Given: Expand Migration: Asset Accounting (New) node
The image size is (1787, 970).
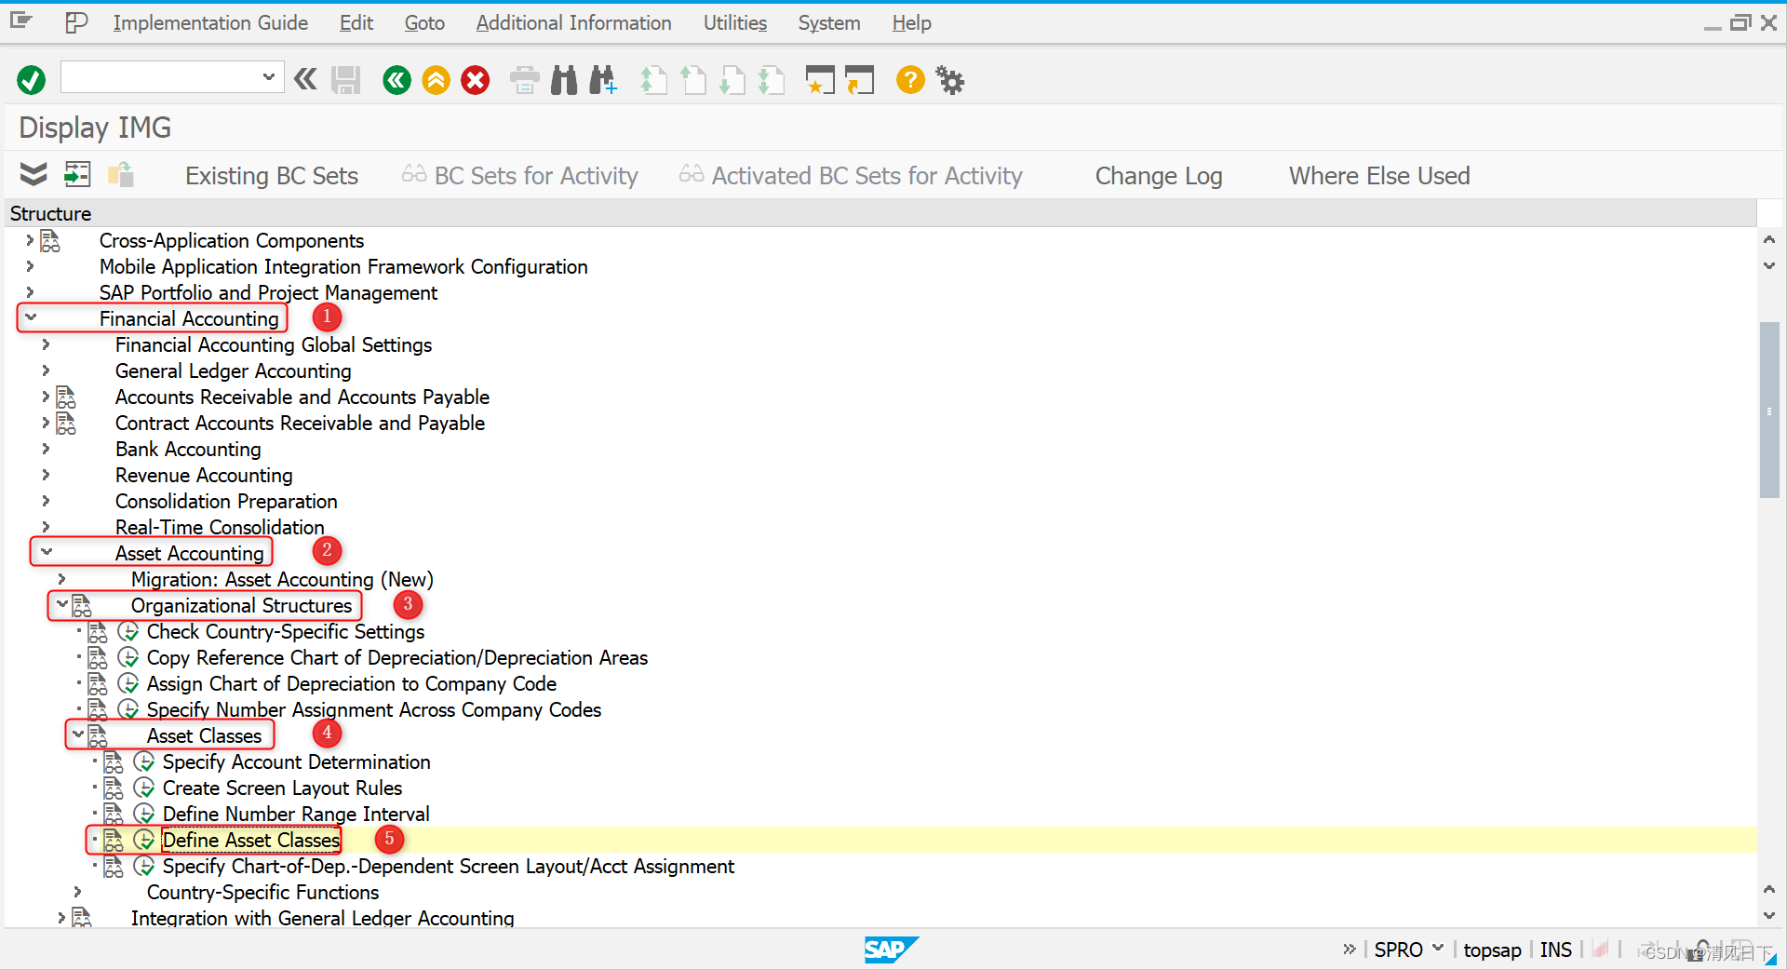Looking at the screenshot, I should (61, 579).
